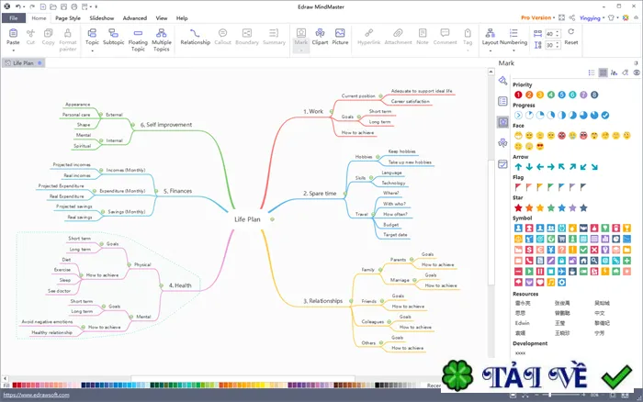This screenshot has width=643, height=402.
Task: Open the Topic dropdown arrow
Action: (92, 50)
